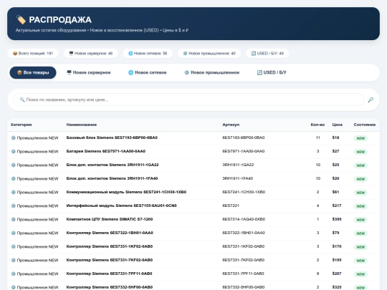The height and width of the screenshot is (290, 387).
Task: Click price '$399' cell
Action: click(x=337, y=219)
